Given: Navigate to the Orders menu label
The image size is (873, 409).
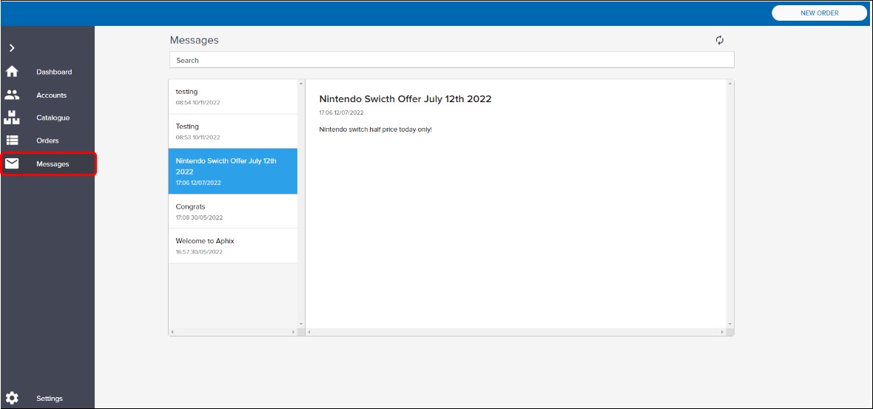Looking at the screenshot, I should tap(47, 141).
